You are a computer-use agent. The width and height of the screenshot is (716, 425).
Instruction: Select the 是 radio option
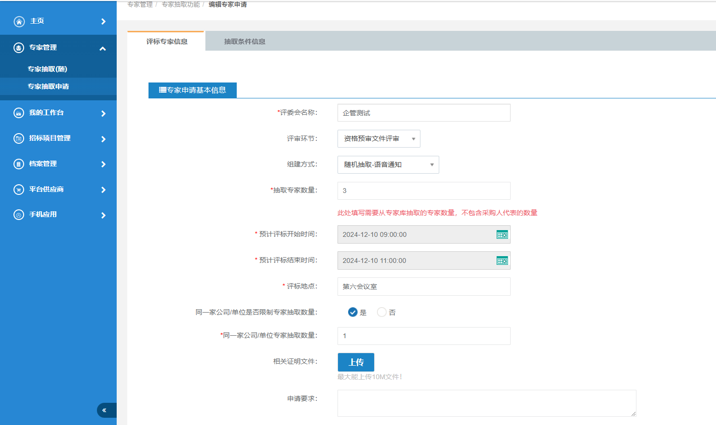(x=353, y=312)
